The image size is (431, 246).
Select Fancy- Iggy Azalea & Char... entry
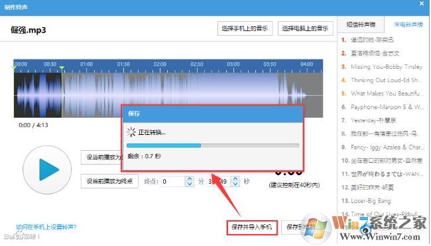383,147
